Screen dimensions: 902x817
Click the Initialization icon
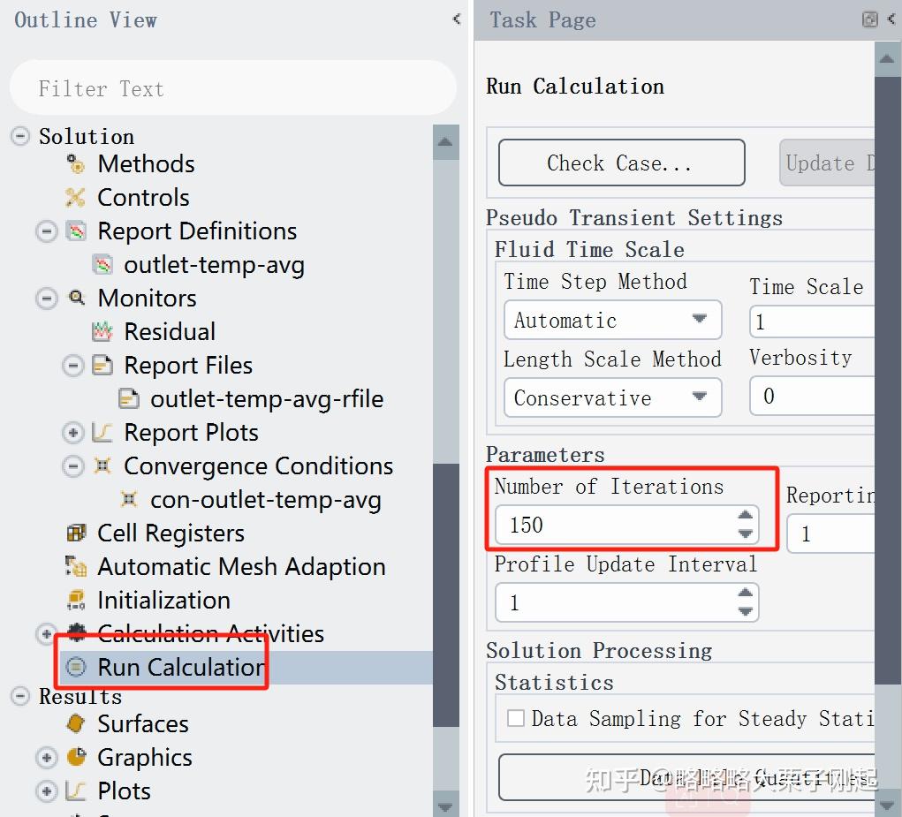pyautogui.click(x=76, y=601)
